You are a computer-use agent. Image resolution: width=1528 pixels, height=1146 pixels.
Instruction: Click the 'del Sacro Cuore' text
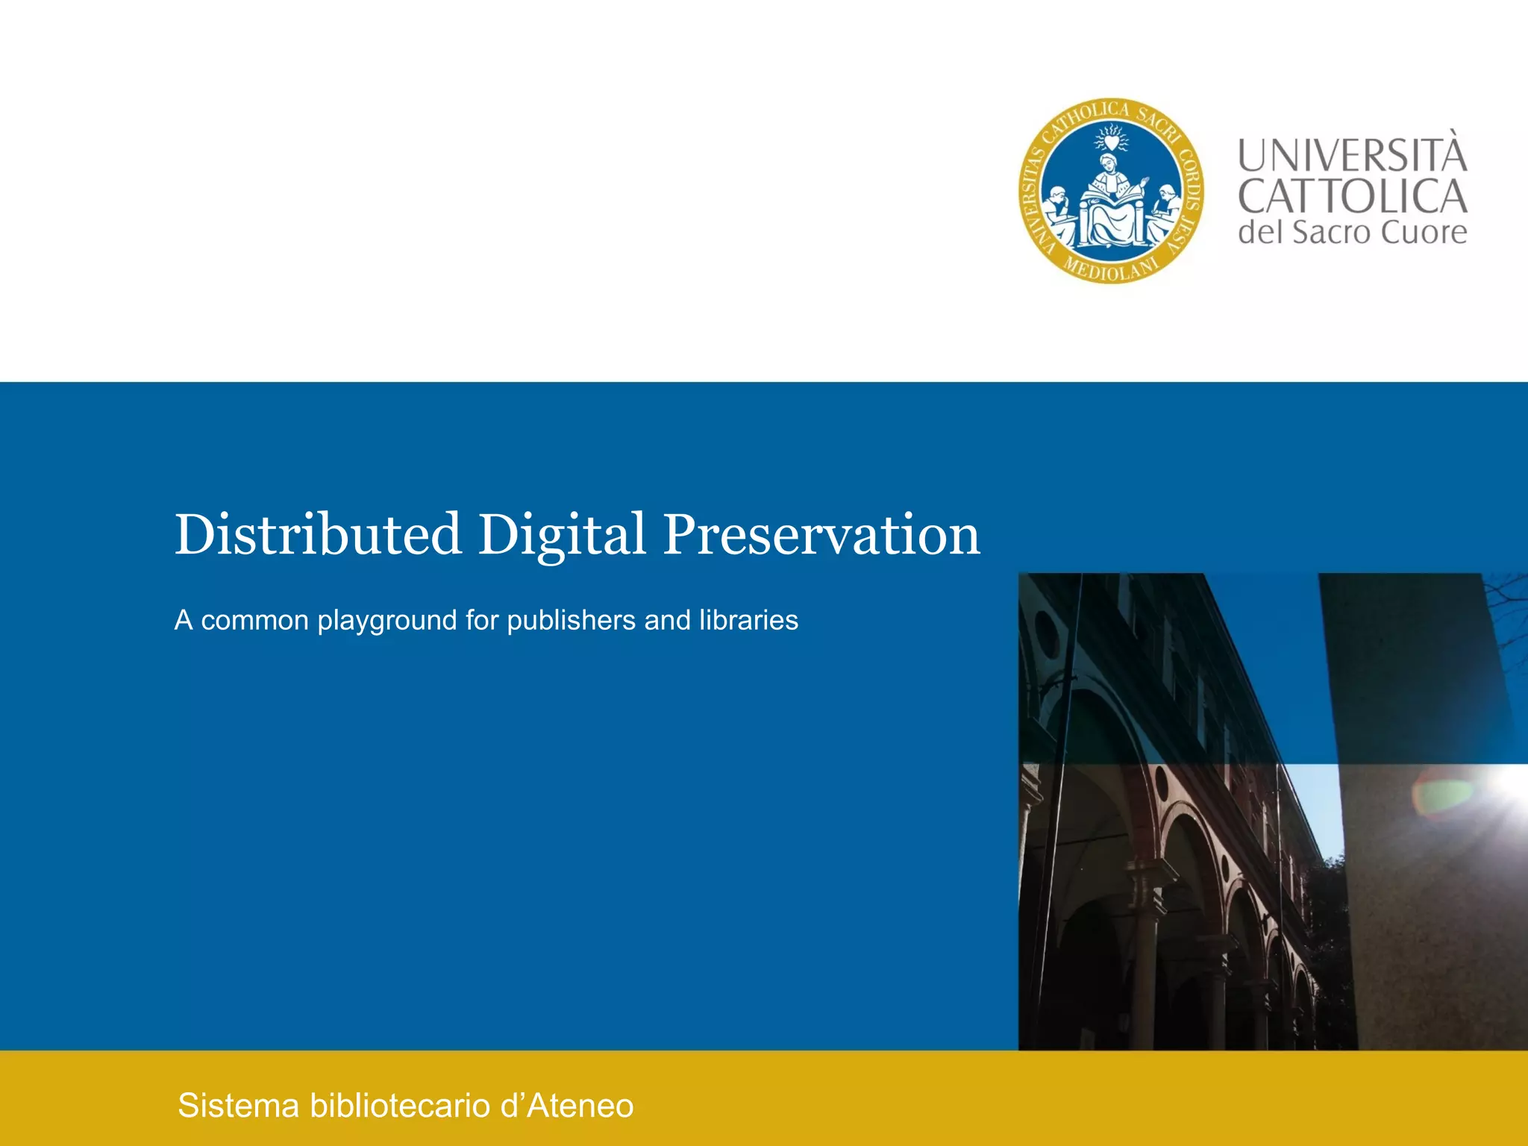tap(1352, 233)
